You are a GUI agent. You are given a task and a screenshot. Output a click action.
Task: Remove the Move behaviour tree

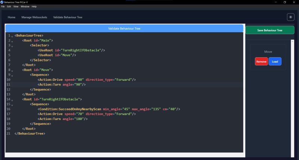(261, 61)
